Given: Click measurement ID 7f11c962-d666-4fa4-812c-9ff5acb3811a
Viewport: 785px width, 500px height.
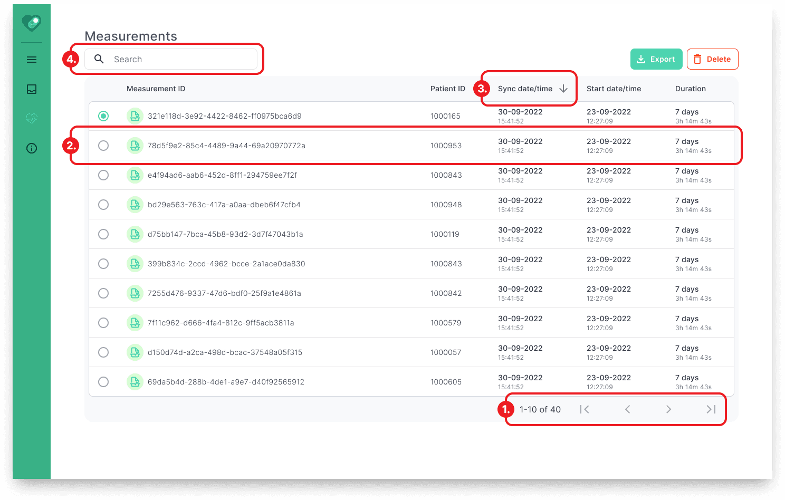Looking at the screenshot, I should pos(221,323).
